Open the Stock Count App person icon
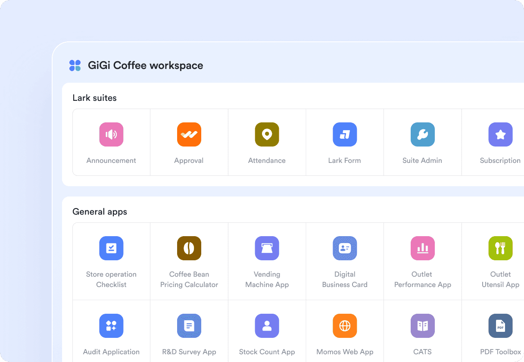The height and width of the screenshot is (362, 524). pos(267,326)
